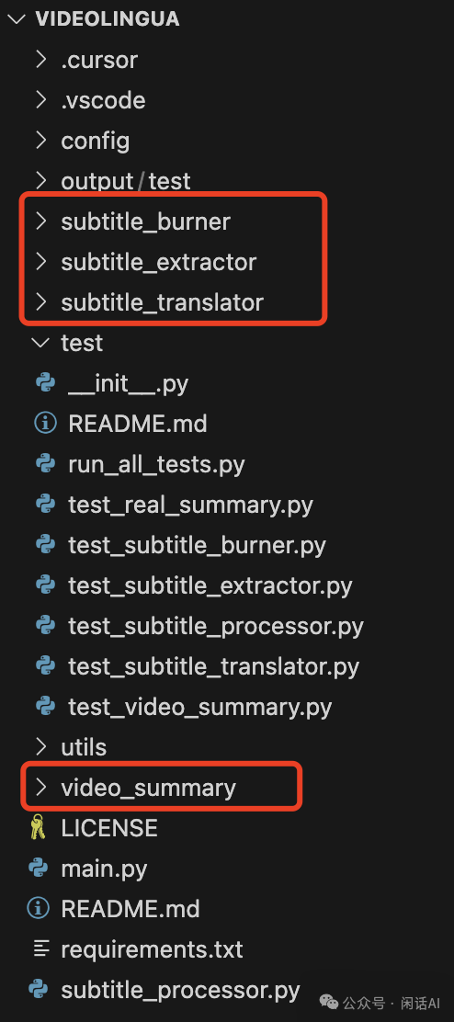This screenshot has height=1022, width=454.
Task: Open test_subtitle_extractor.py file
Action: [210, 586]
